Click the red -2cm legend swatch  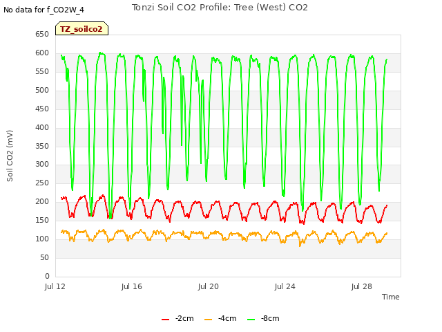166,320
